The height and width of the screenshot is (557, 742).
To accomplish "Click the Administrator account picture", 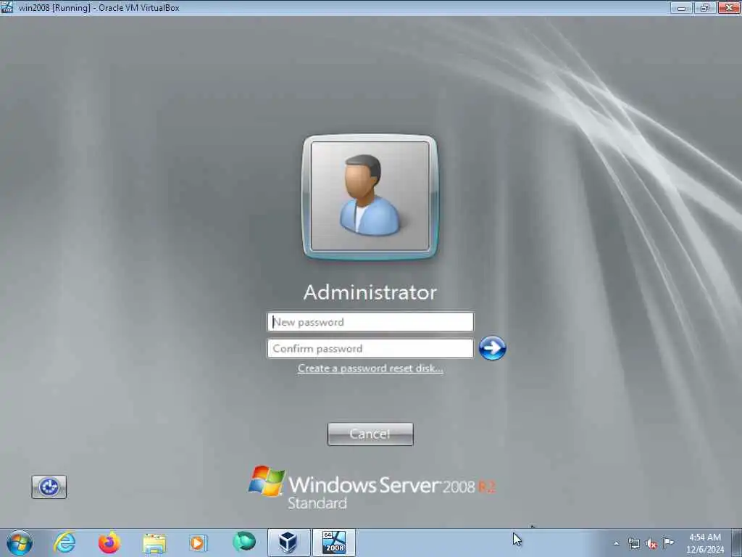I will tap(370, 197).
